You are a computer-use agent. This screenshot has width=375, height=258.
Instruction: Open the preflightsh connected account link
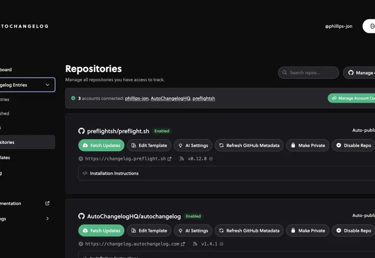204,99
